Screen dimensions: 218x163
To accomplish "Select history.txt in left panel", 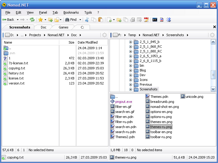I will [x=16, y=73].
